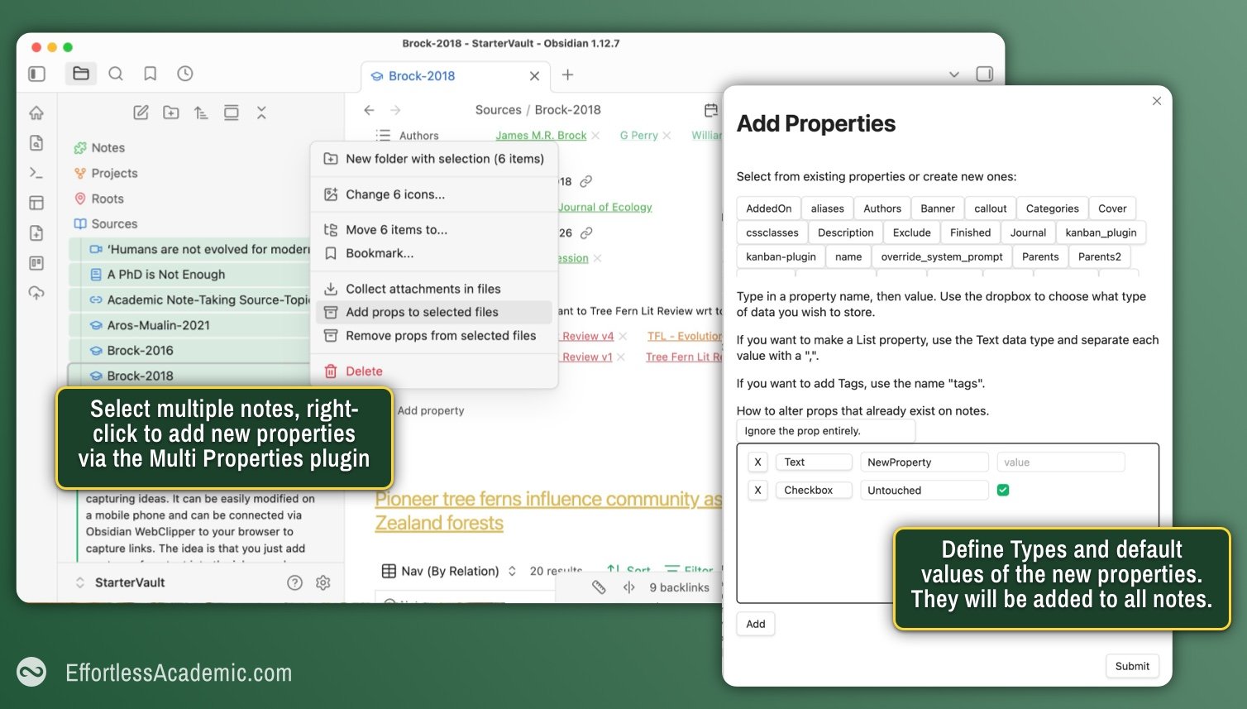Create a new folder in file explorer toolbar
Image resolution: width=1247 pixels, height=709 pixels.
tap(171, 113)
